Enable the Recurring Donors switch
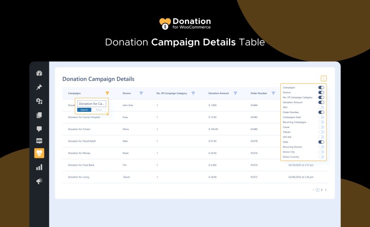This screenshot has width=370, height=227. (321, 147)
